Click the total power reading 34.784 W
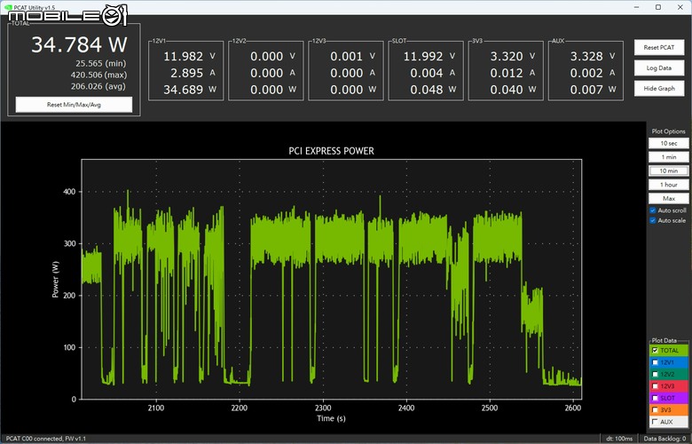 (x=79, y=44)
